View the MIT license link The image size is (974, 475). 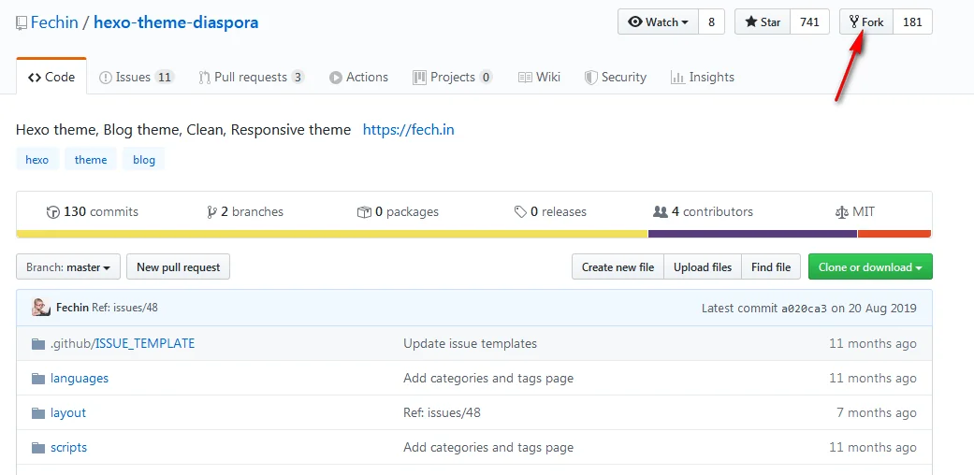(x=855, y=211)
